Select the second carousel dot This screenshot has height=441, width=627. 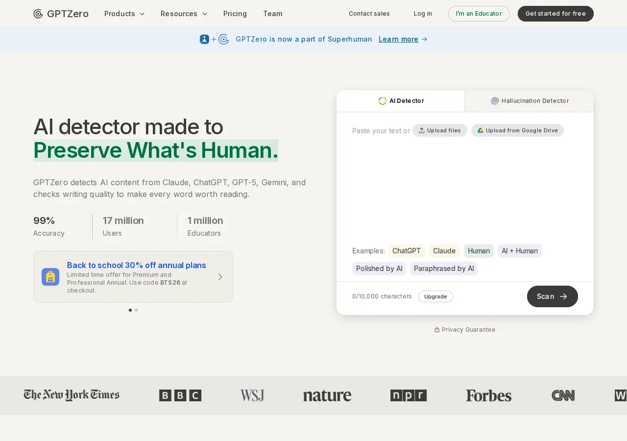(x=136, y=310)
